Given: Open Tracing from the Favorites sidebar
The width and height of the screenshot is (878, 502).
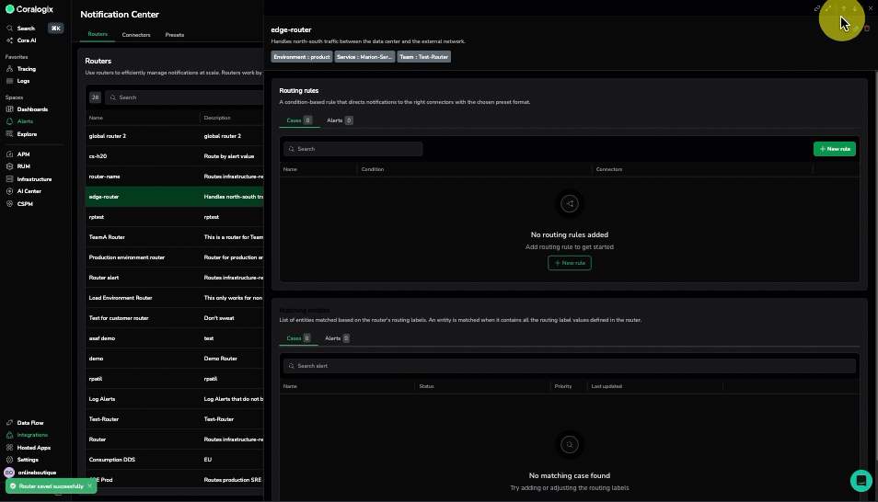Looking at the screenshot, I should tap(27, 69).
